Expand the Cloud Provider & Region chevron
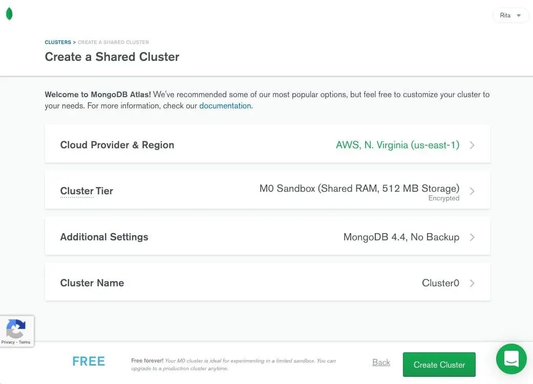The width and height of the screenshot is (533, 384). 472,145
